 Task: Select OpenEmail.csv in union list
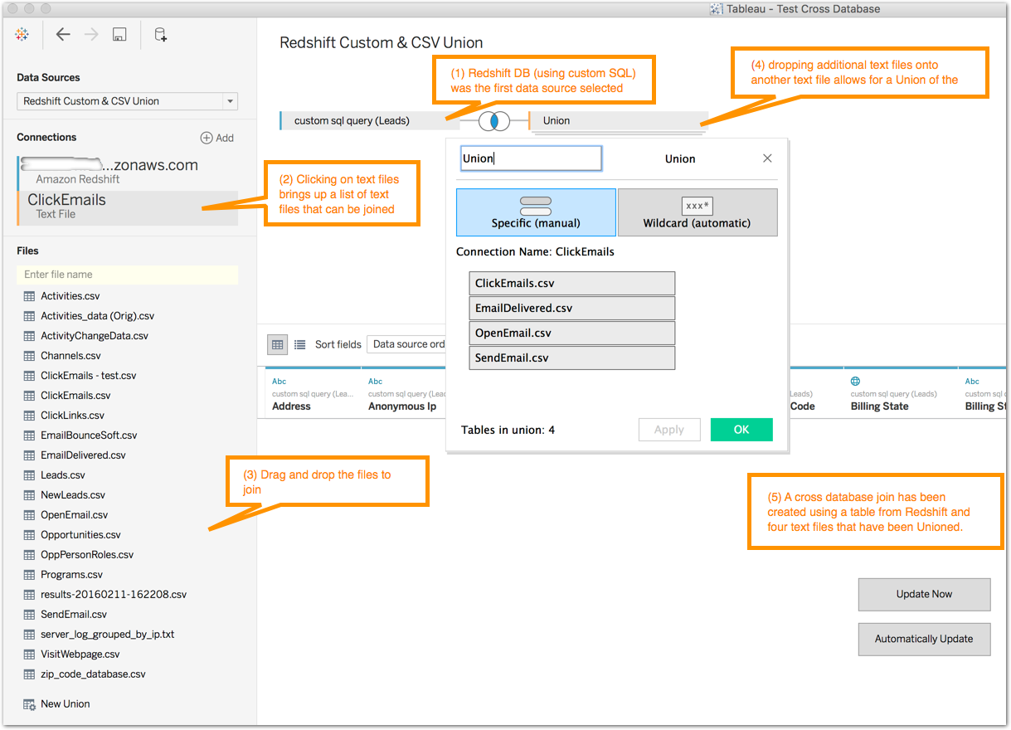coord(572,333)
